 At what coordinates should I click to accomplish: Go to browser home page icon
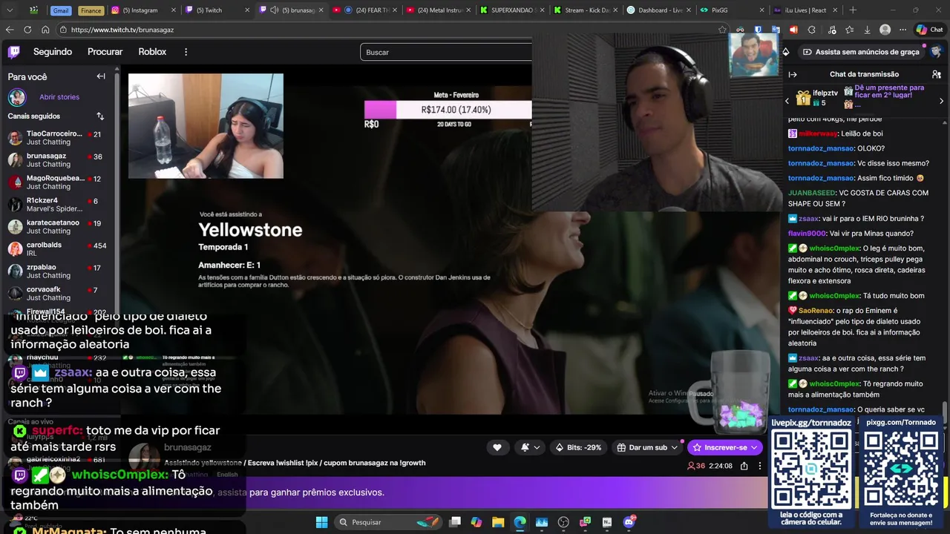[x=45, y=30]
